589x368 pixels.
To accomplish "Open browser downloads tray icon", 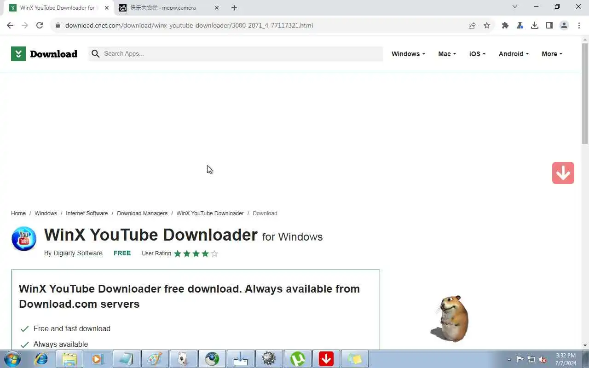I will tap(535, 25).
